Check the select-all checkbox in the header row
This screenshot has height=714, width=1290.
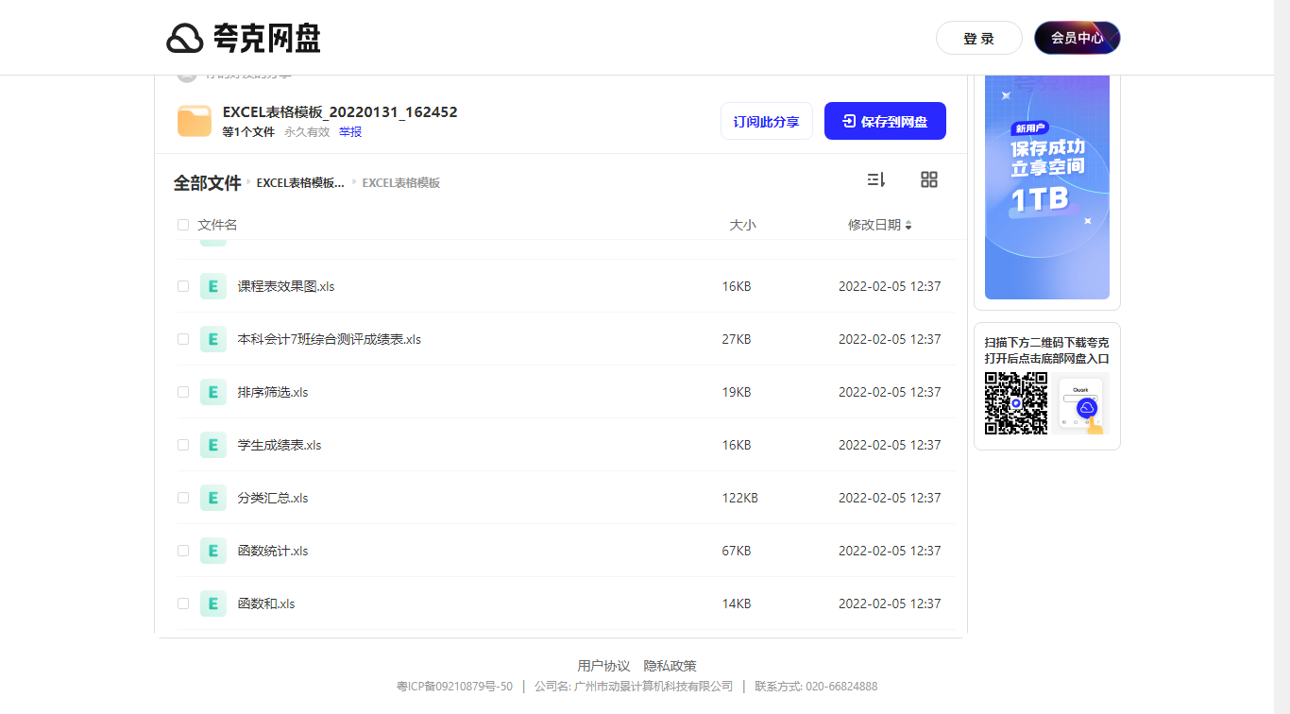point(182,224)
